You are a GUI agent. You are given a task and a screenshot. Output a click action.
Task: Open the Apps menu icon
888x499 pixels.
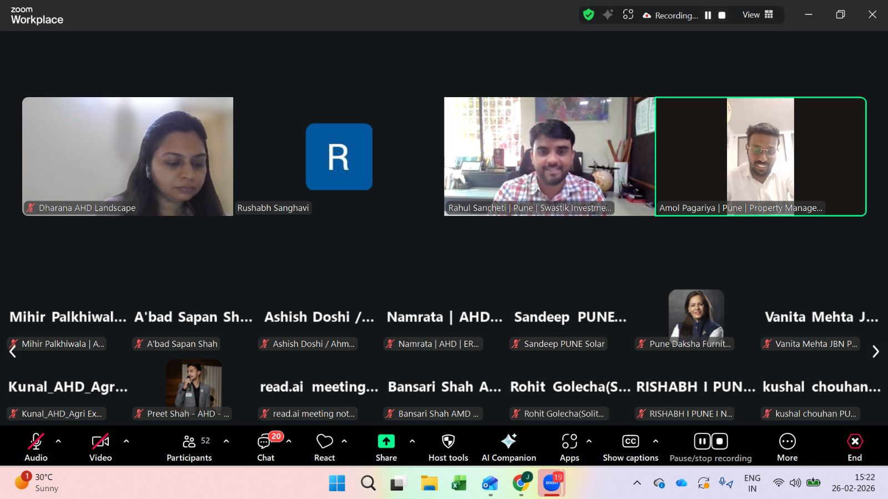569,447
